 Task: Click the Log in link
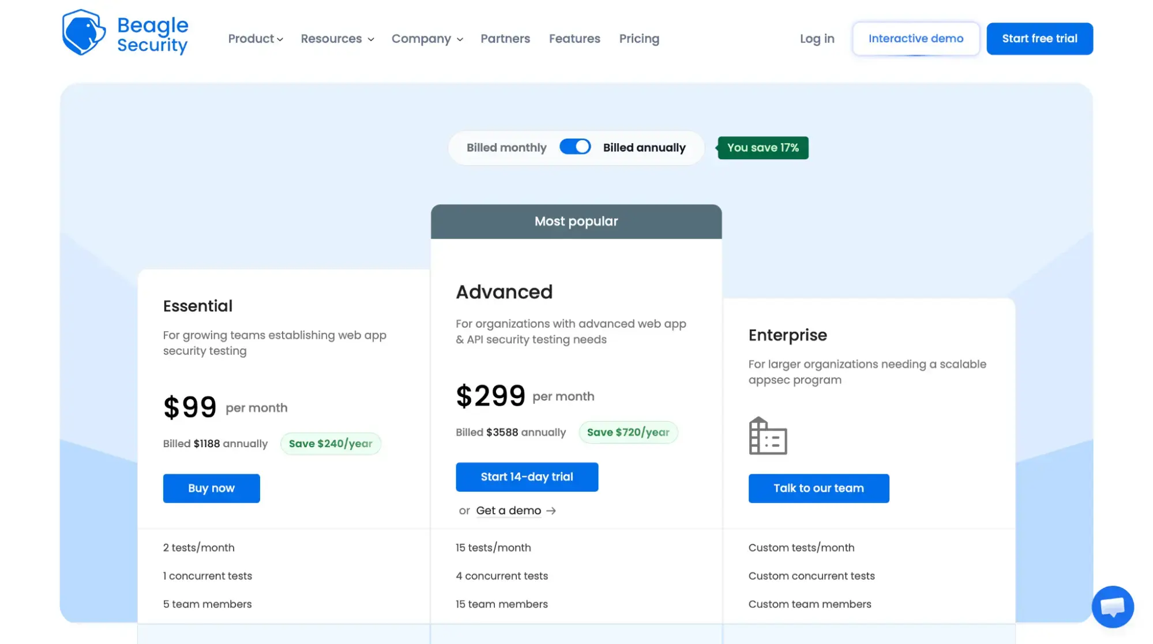[x=817, y=39]
